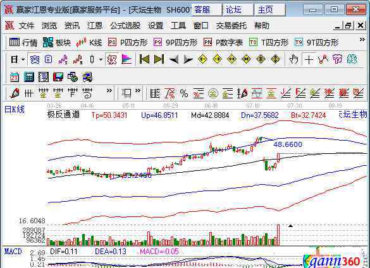Click the percent sign tool icon
This screenshot has width=370, height=268.
click(x=184, y=94)
